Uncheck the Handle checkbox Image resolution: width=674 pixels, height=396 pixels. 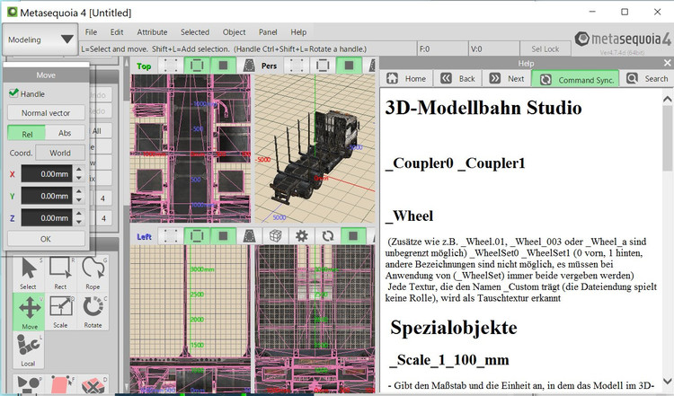pos(13,93)
